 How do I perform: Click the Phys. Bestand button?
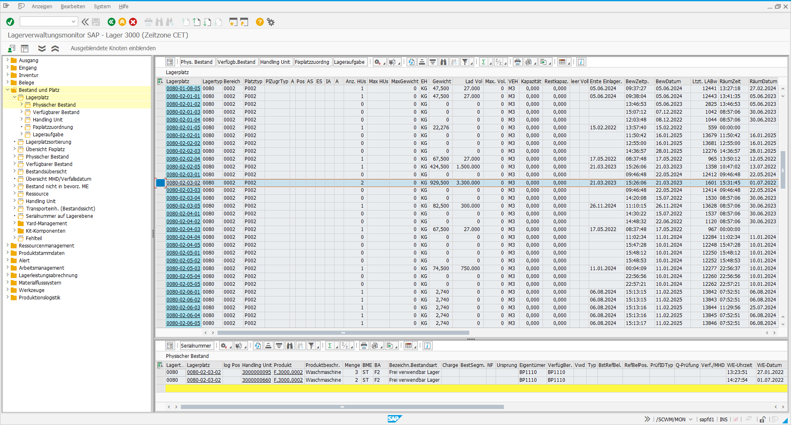(197, 62)
